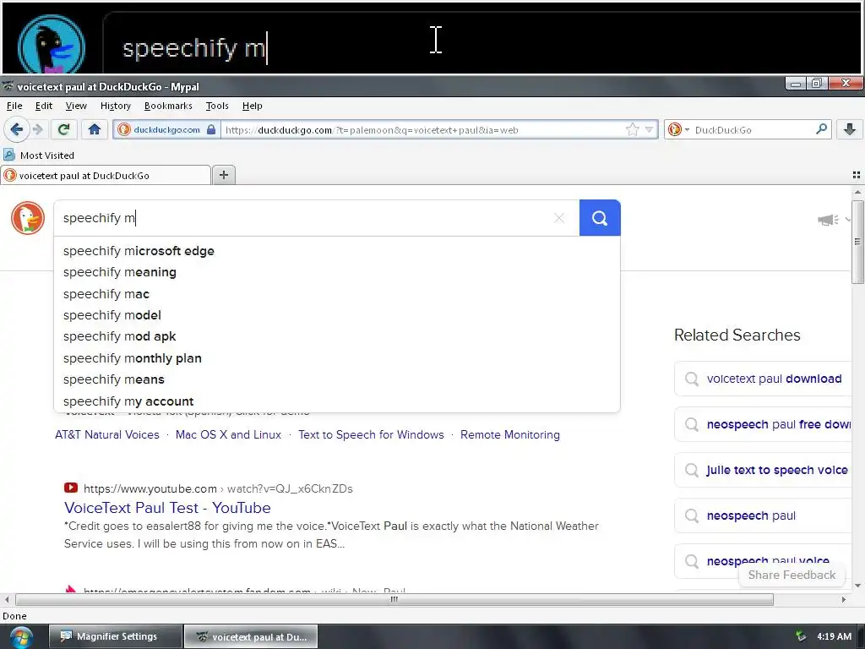
Task: Select the 'voicetext paul at DuckDuckGo' tab
Action: (x=106, y=176)
